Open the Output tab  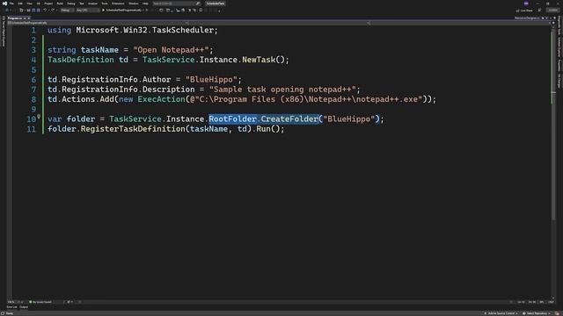24,307
